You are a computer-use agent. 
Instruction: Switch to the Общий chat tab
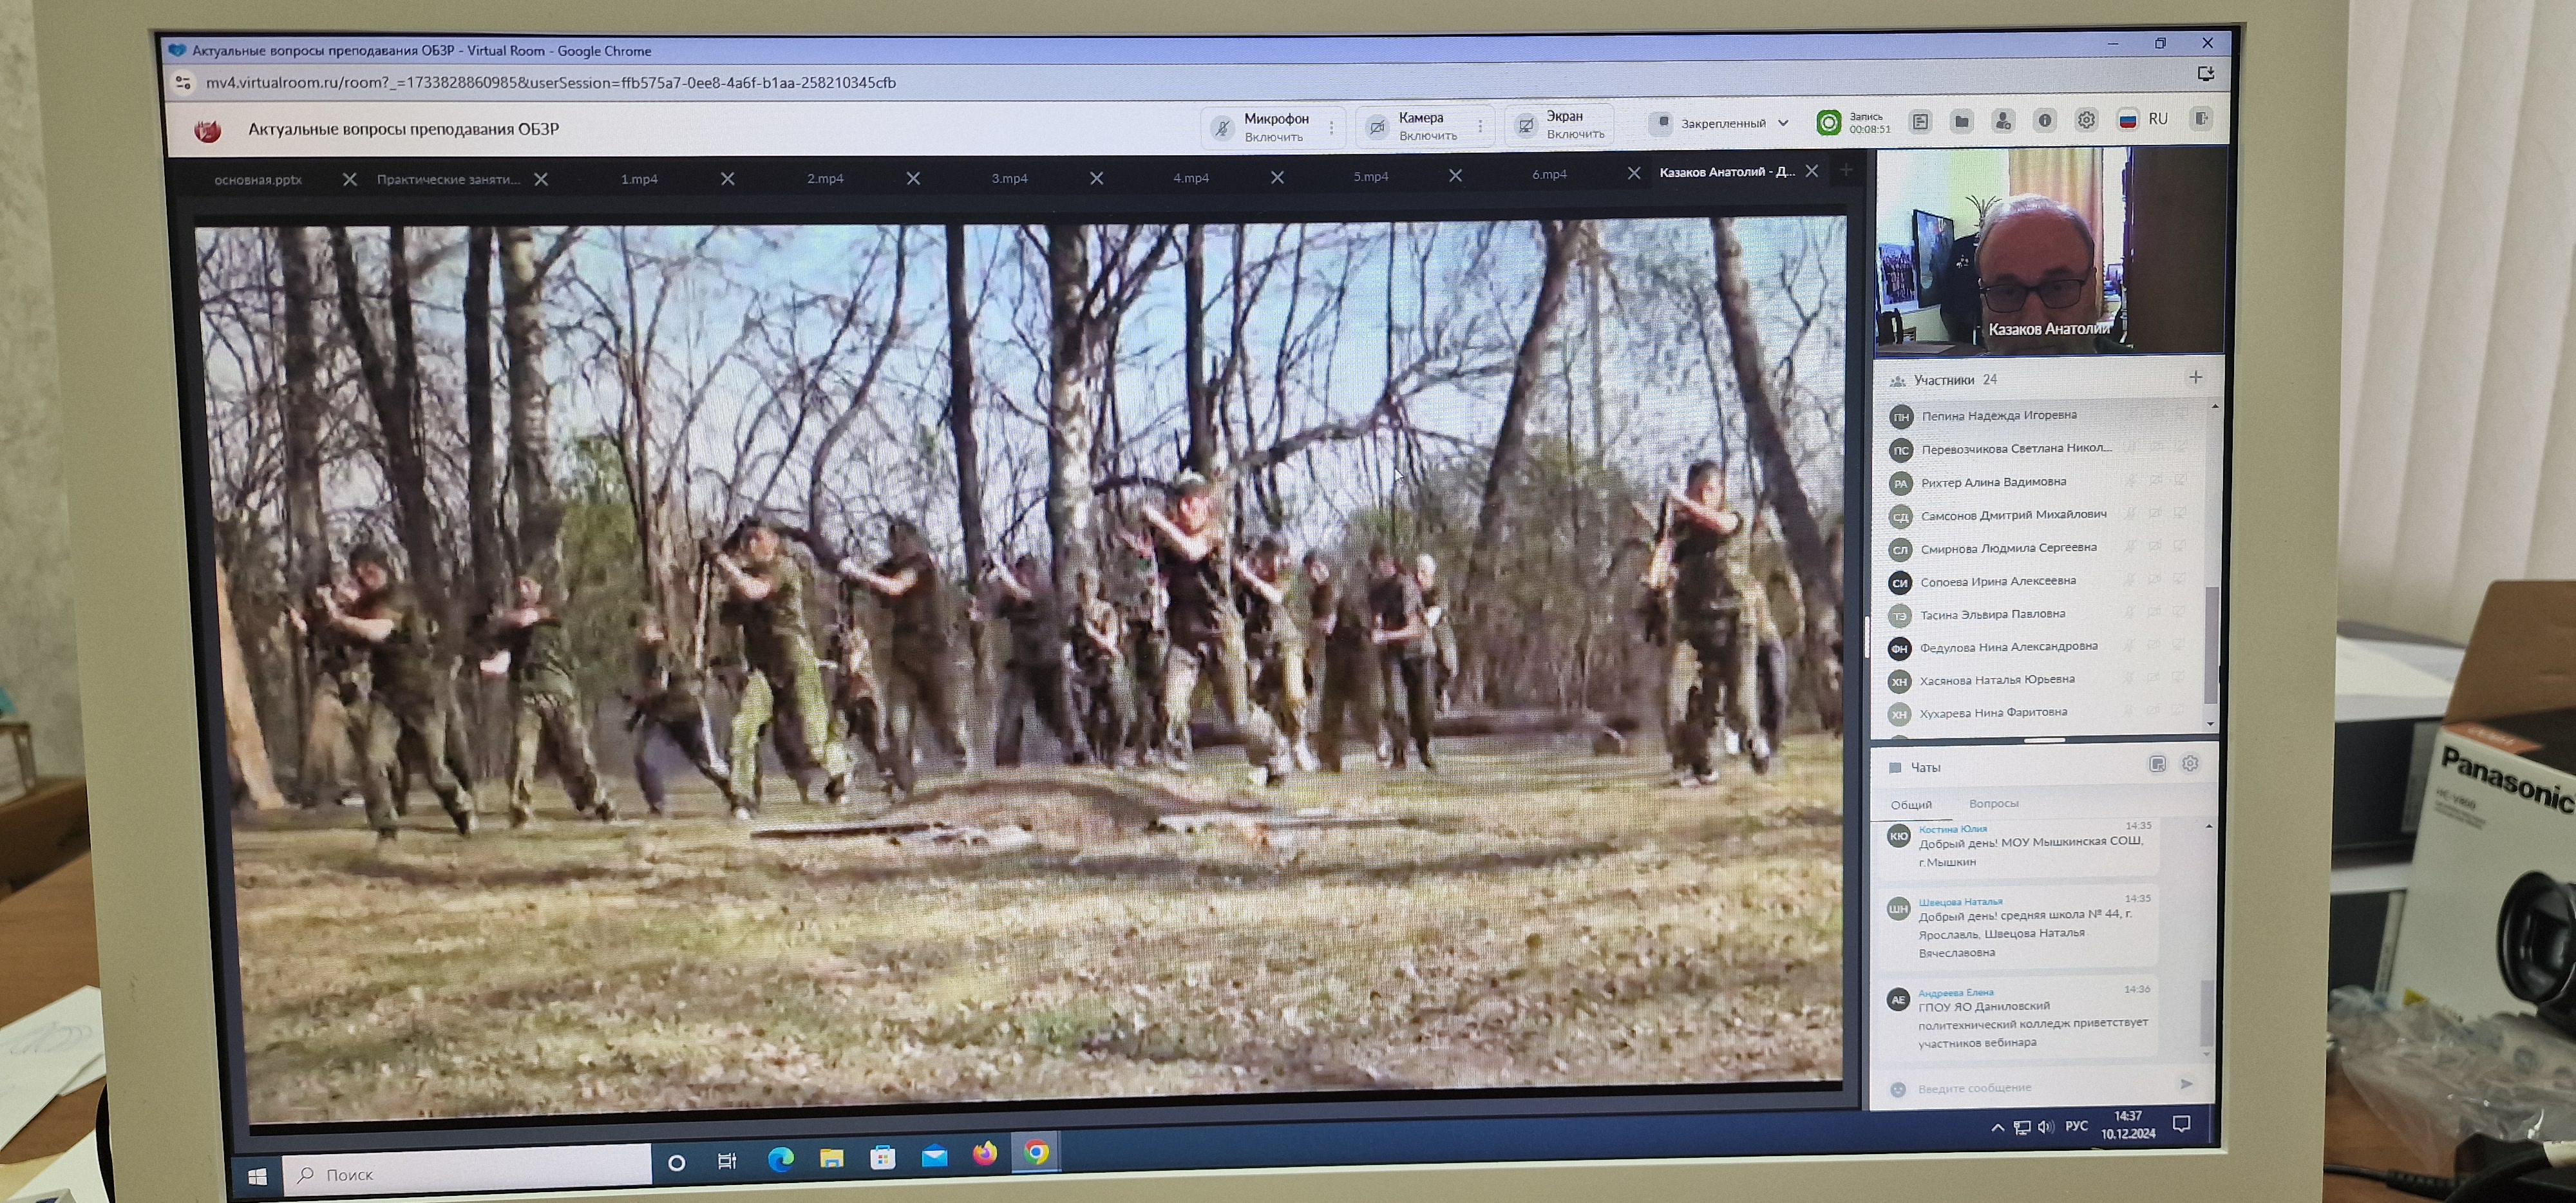(x=1911, y=805)
